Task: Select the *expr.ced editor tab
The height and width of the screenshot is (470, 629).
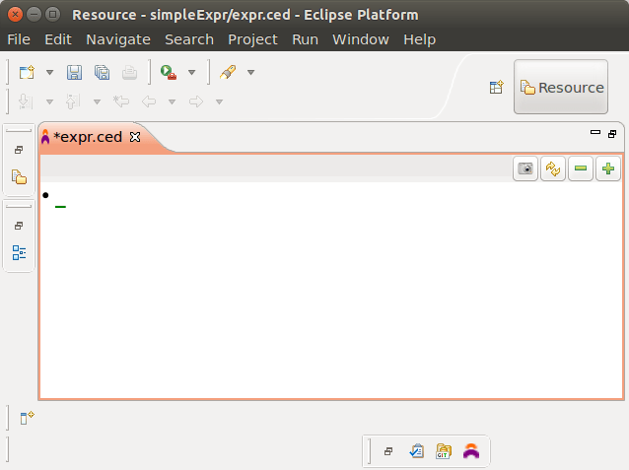Action: [87, 137]
